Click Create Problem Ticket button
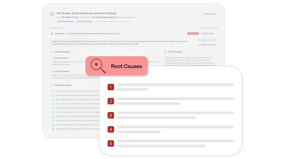The height and width of the screenshot is (159, 285). [207, 40]
